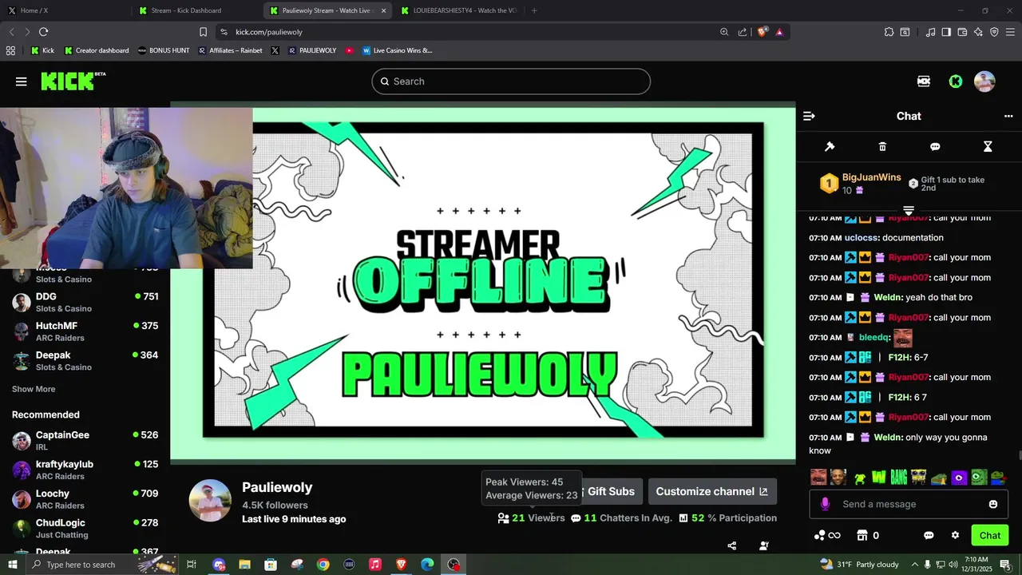Click the Gift Subs button
Viewport: 1022px width, 575px height.
pyautogui.click(x=608, y=492)
